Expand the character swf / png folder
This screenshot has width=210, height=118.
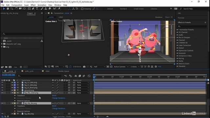(2, 44)
